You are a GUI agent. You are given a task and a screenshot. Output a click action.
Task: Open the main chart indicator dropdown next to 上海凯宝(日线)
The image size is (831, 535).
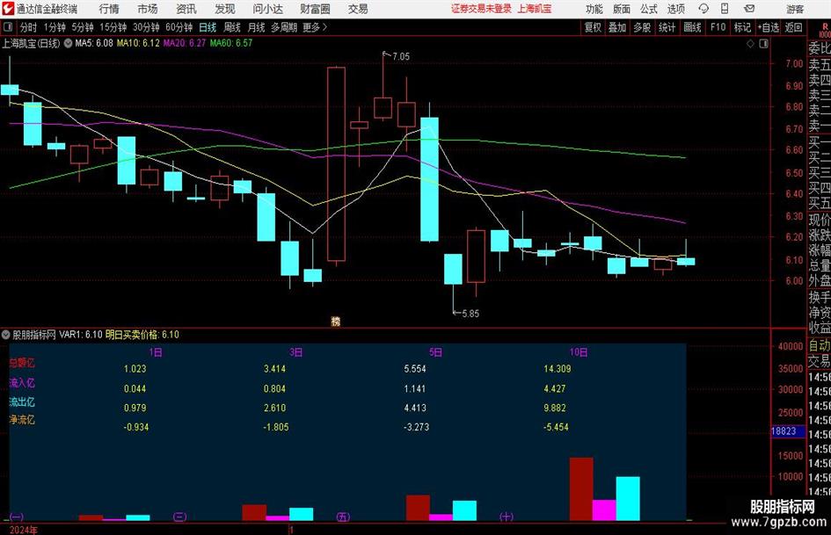pos(68,43)
